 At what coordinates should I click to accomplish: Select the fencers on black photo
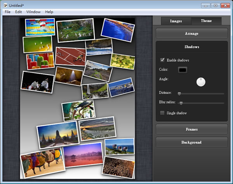coord(37,82)
